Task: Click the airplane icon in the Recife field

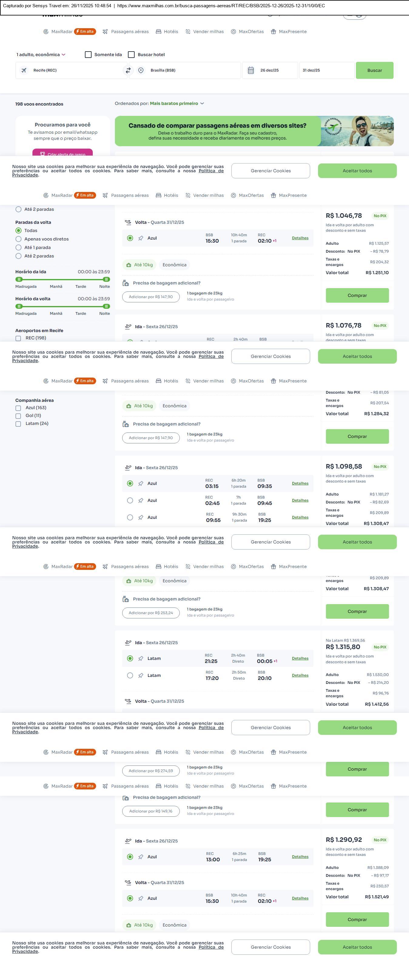Action: [x=24, y=70]
